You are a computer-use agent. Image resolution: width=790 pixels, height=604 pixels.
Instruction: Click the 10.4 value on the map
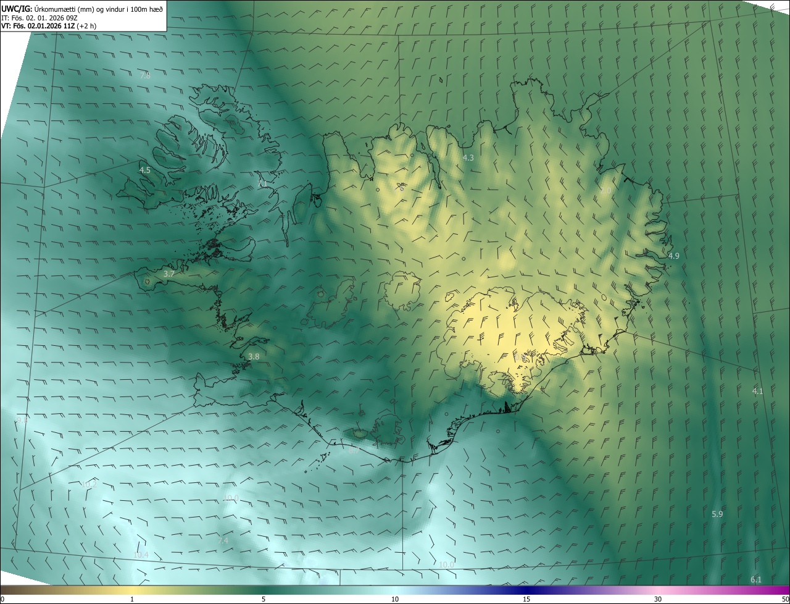[141, 555]
